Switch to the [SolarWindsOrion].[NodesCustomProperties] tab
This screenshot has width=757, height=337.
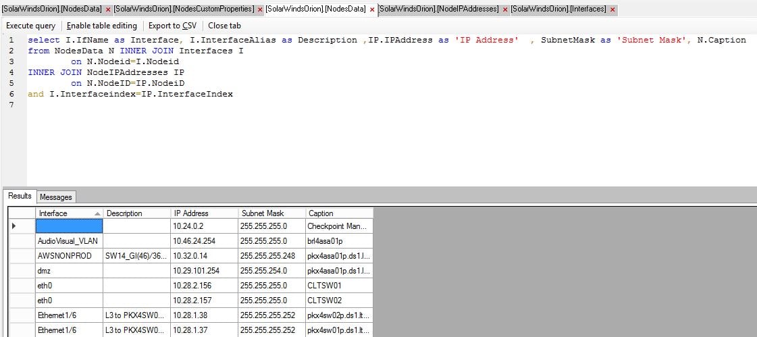coord(184,9)
